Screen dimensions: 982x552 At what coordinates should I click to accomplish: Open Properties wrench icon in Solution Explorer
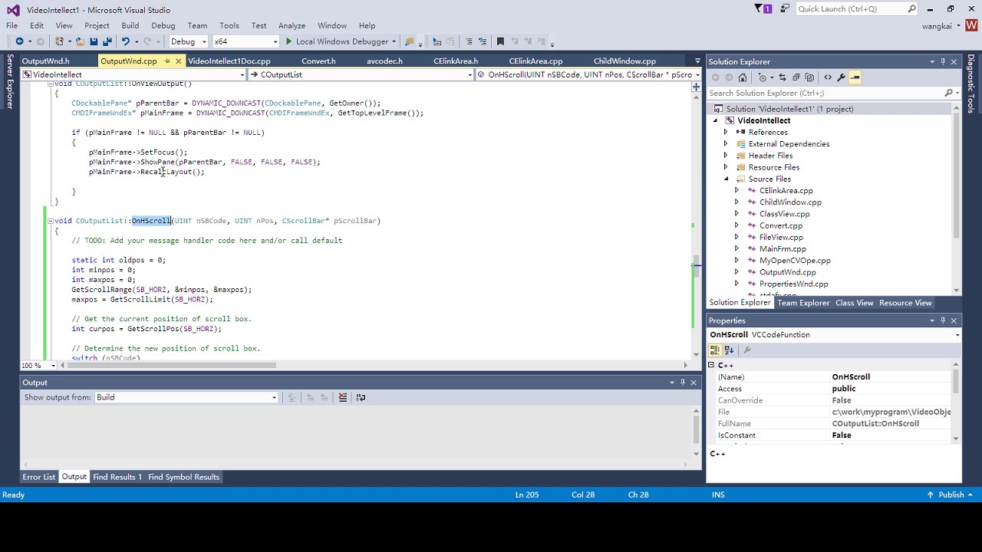(842, 77)
